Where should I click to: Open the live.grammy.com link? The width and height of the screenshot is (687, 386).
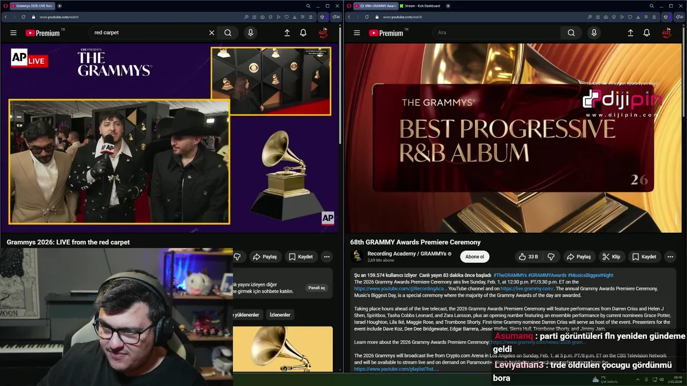[x=527, y=288]
